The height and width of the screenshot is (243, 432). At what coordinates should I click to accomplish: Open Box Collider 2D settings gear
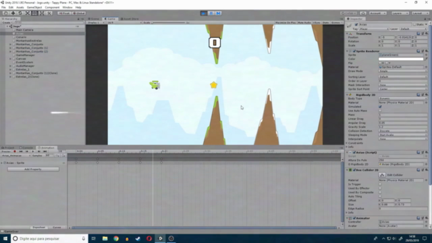click(x=427, y=170)
